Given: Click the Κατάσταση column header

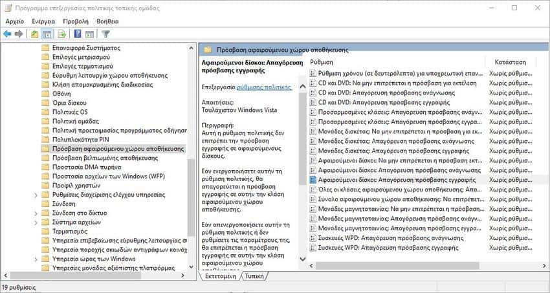Looking at the screenshot, I should [x=509, y=62].
